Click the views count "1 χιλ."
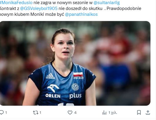Viewport: 156px width, 120px height. pyautogui.click(x=113, y=113)
